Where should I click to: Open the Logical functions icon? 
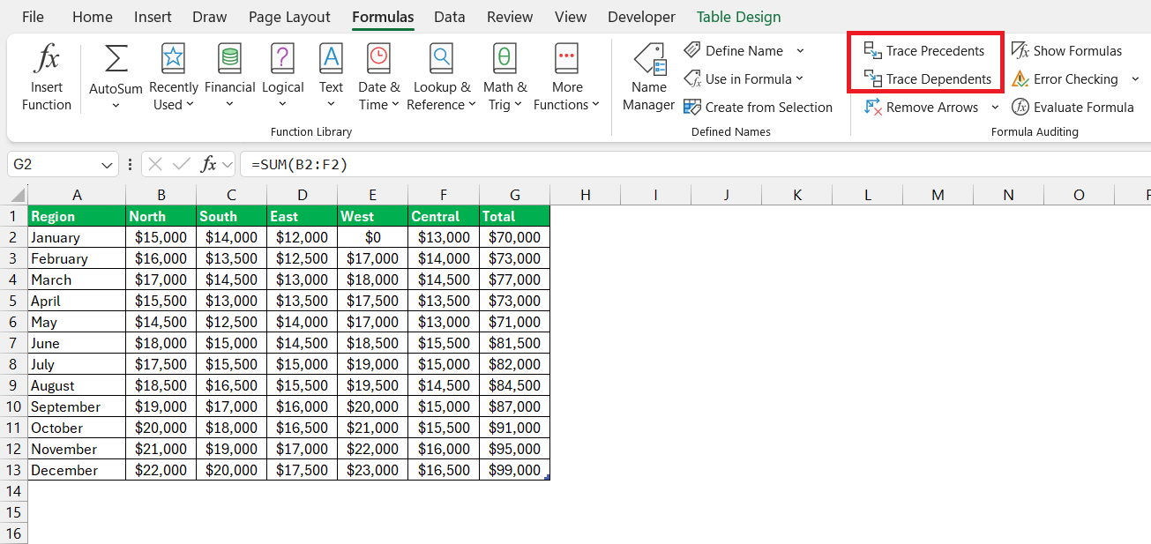[x=282, y=59]
